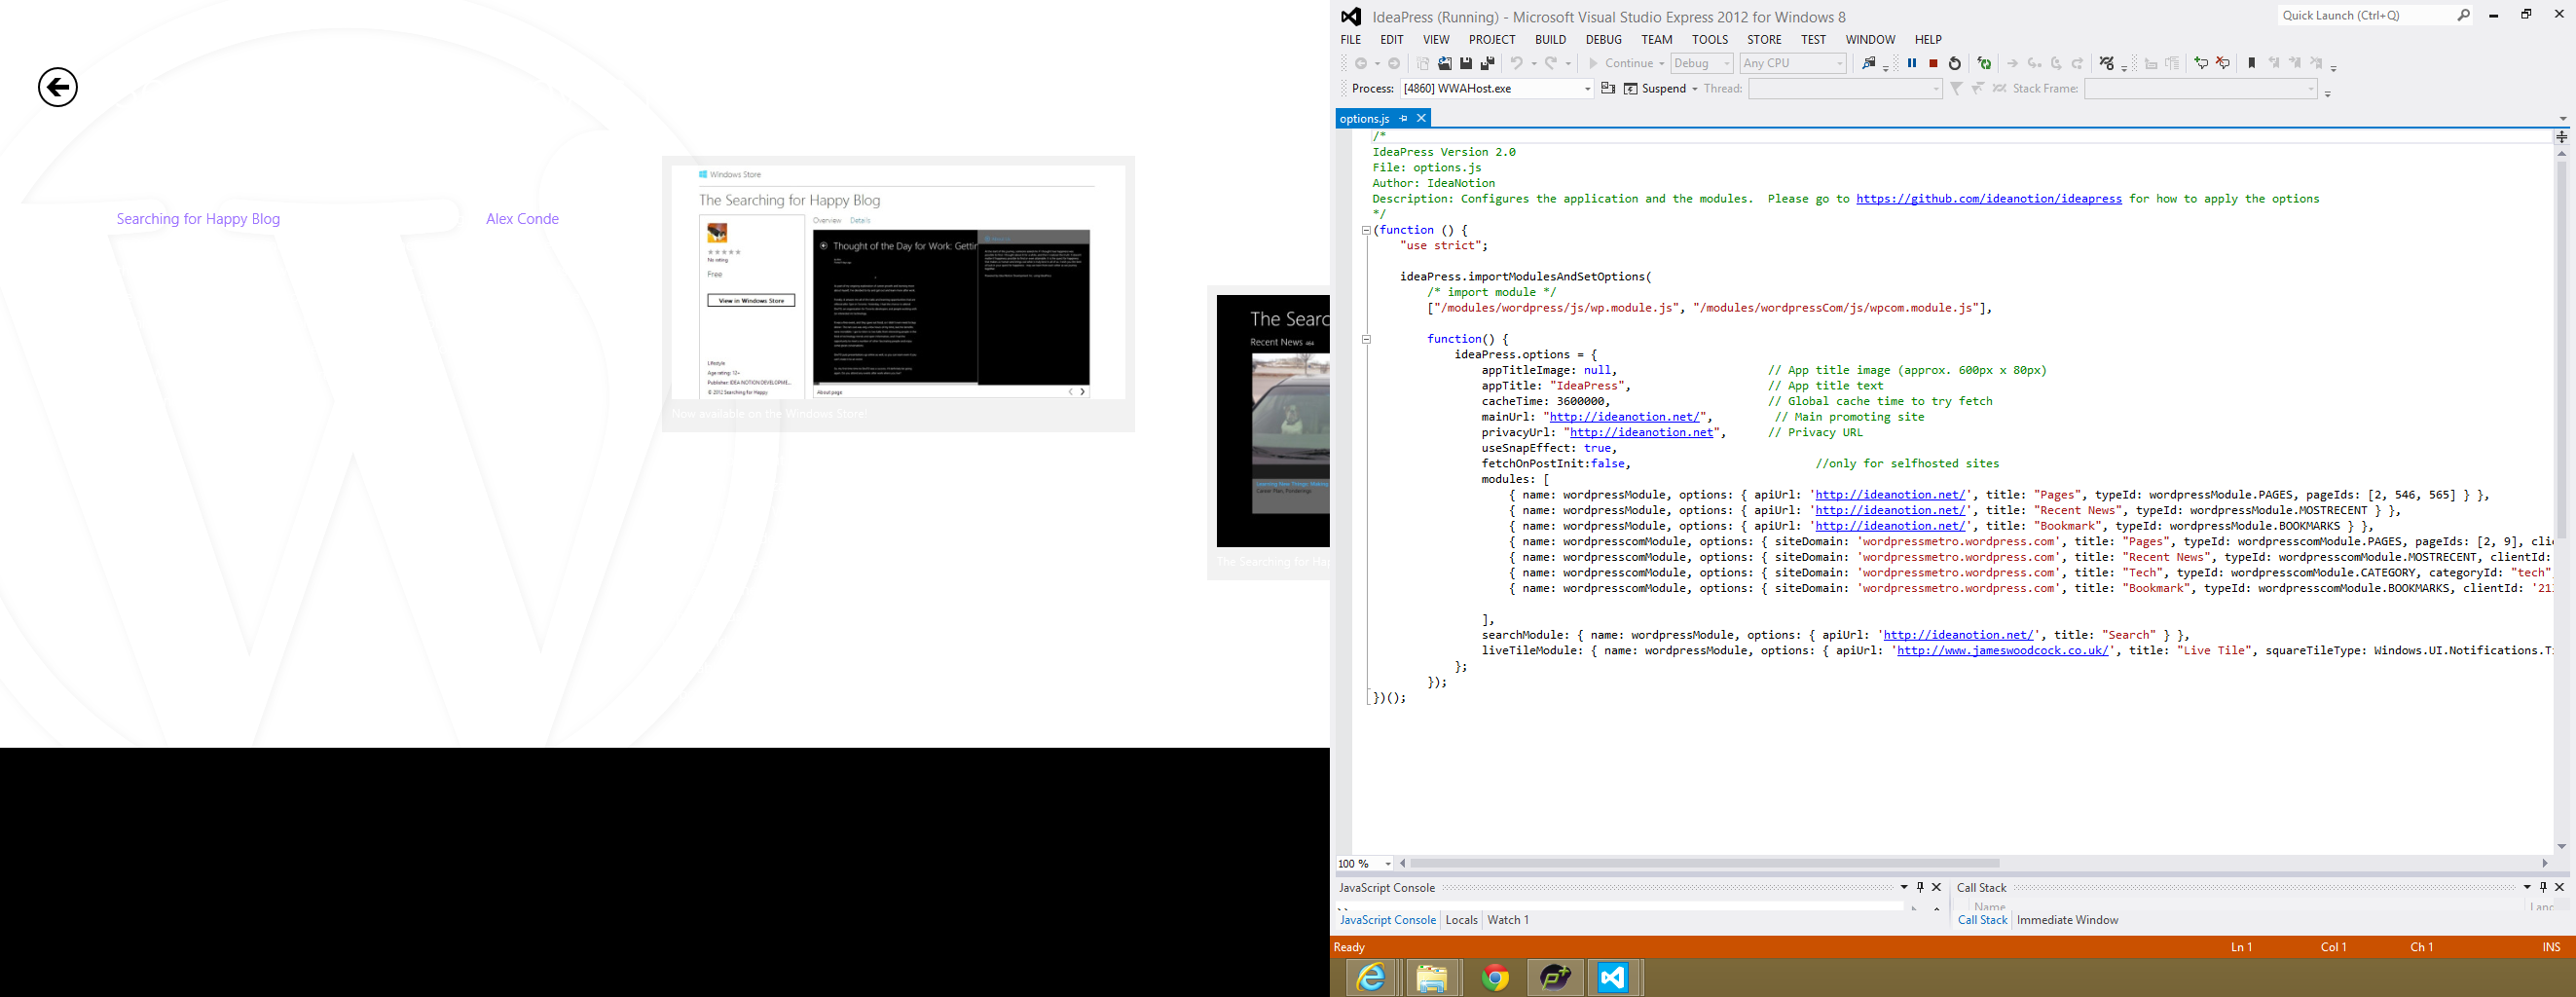Open the partially visible Searching for Happy thumbnail

1273,421
